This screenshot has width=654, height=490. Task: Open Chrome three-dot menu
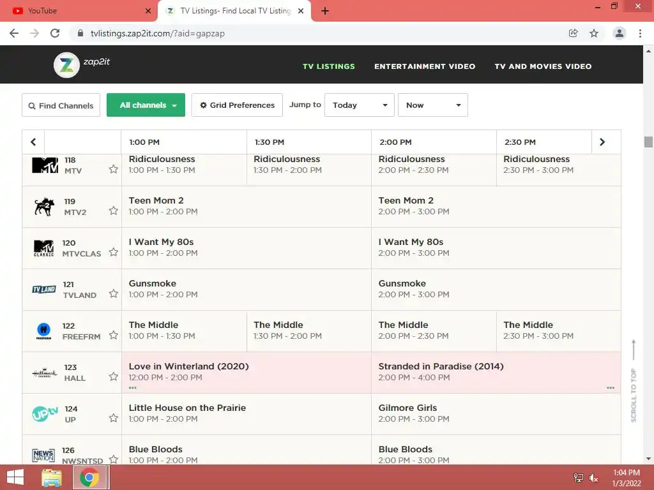point(640,33)
